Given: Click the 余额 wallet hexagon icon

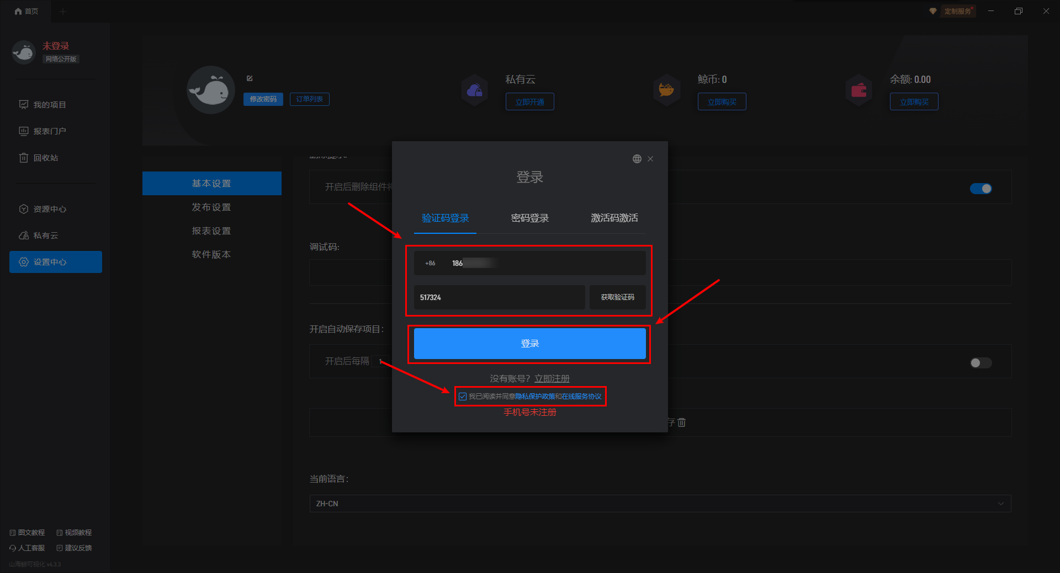Looking at the screenshot, I should coord(858,90).
